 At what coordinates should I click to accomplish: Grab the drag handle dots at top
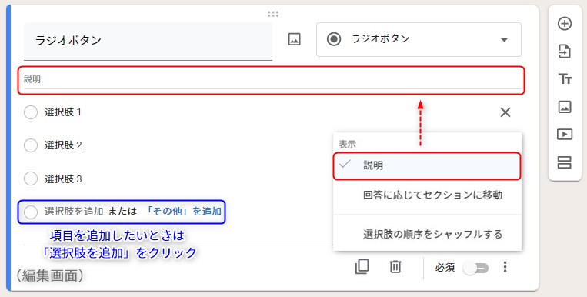coord(273,14)
